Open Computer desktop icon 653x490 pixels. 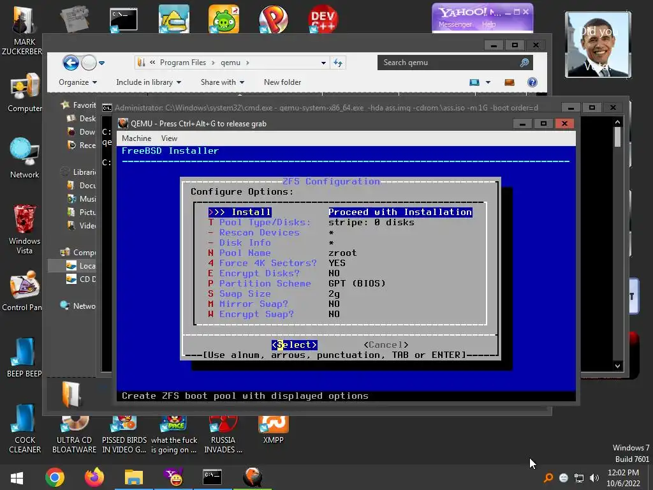tap(25, 93)
